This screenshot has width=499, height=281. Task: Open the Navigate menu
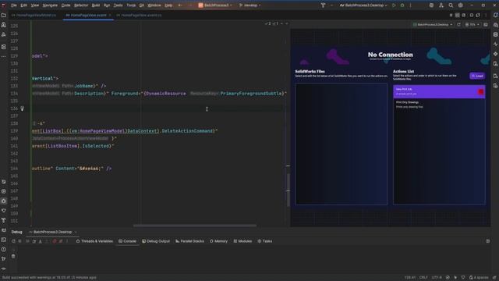pyautogui.click(x=50, y=5)
